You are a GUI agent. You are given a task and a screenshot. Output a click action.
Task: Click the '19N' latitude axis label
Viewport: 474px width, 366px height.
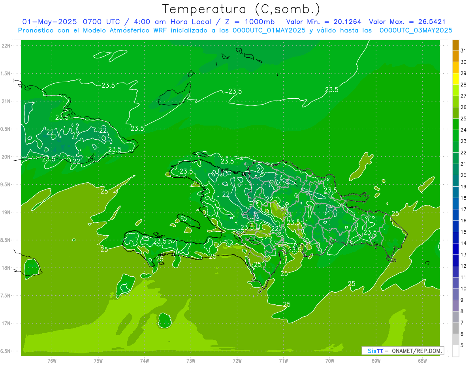(6, 212)
